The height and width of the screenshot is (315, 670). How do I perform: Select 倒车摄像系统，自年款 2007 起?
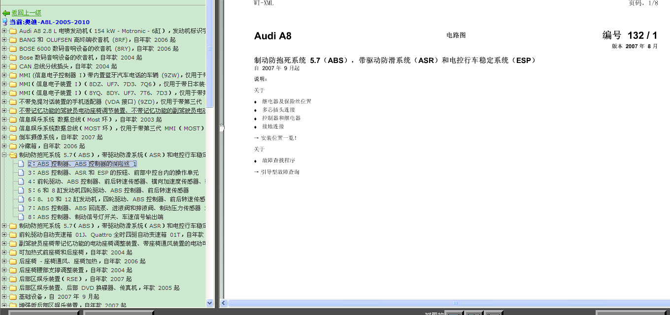61,137
